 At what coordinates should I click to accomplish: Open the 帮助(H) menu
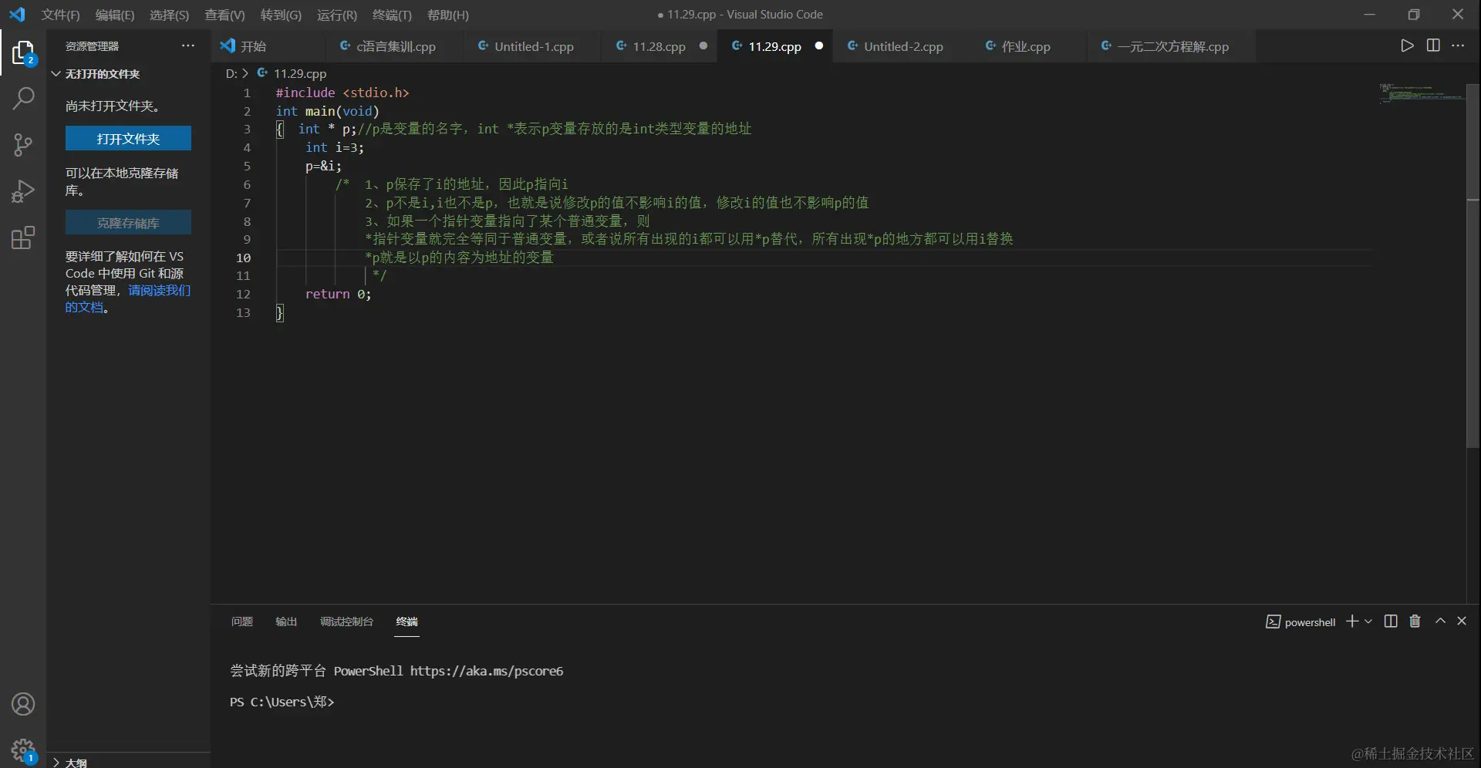[x=447, y=15]
